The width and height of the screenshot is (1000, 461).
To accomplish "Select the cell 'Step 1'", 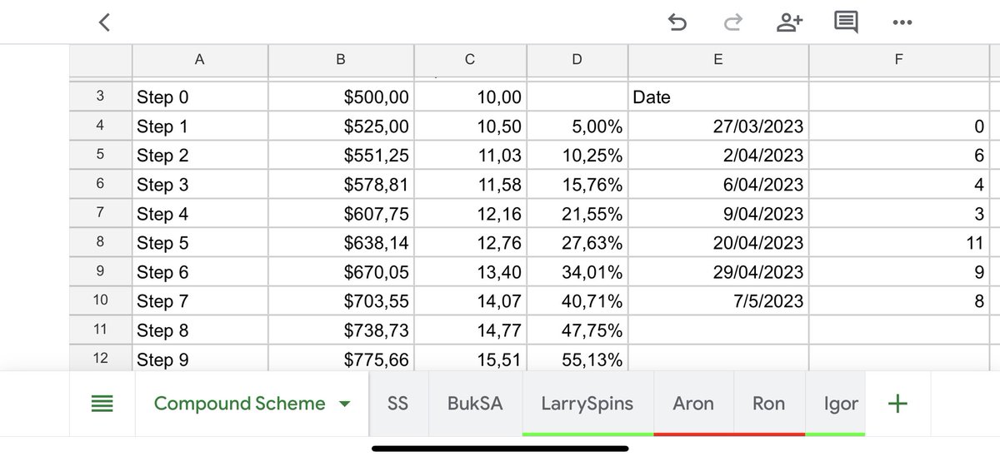I will tap(200, 126).
